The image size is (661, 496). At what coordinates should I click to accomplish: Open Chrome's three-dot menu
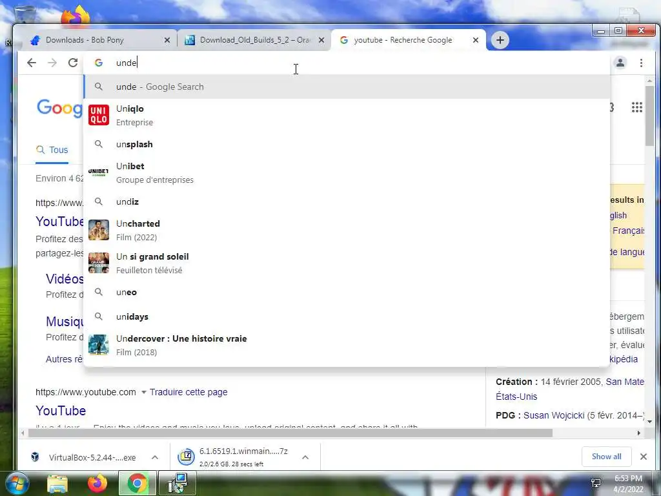pyautogui.click(x=641, y=63)
